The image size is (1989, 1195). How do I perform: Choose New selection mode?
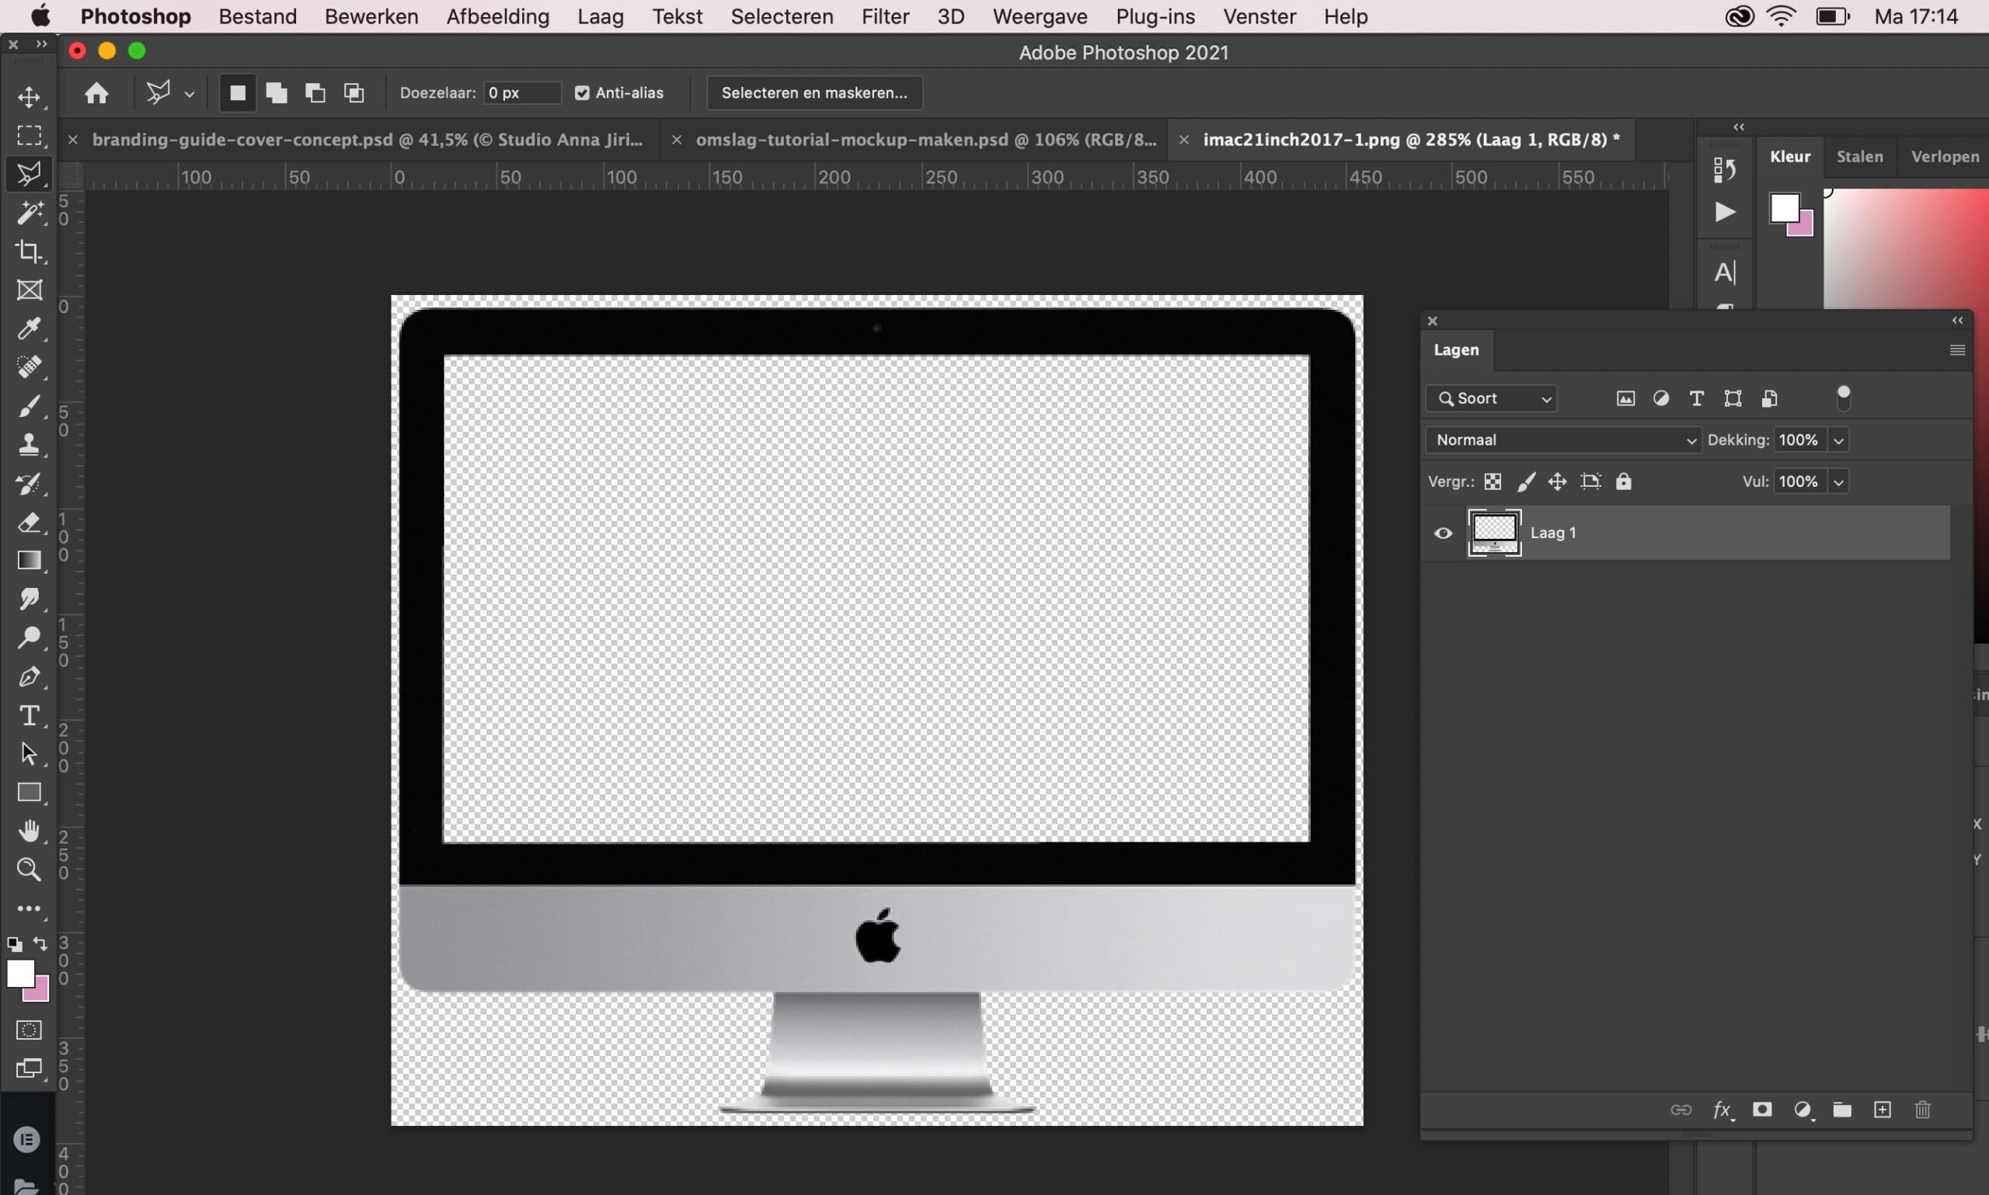click(x=238, y=93)
